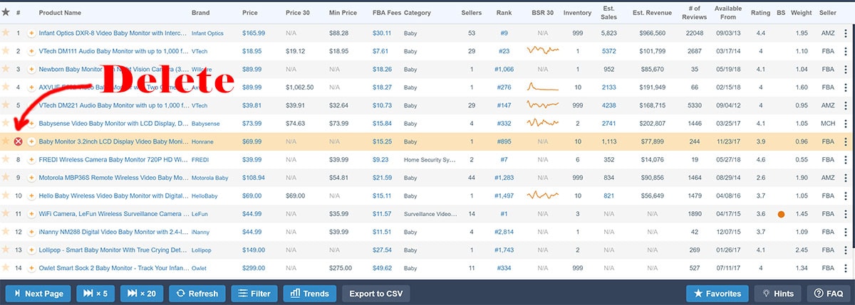The height and width of the screenshot is (305, 855).
Task: Skip ahead with the ×20 button
Action: [x=142, y=293]
